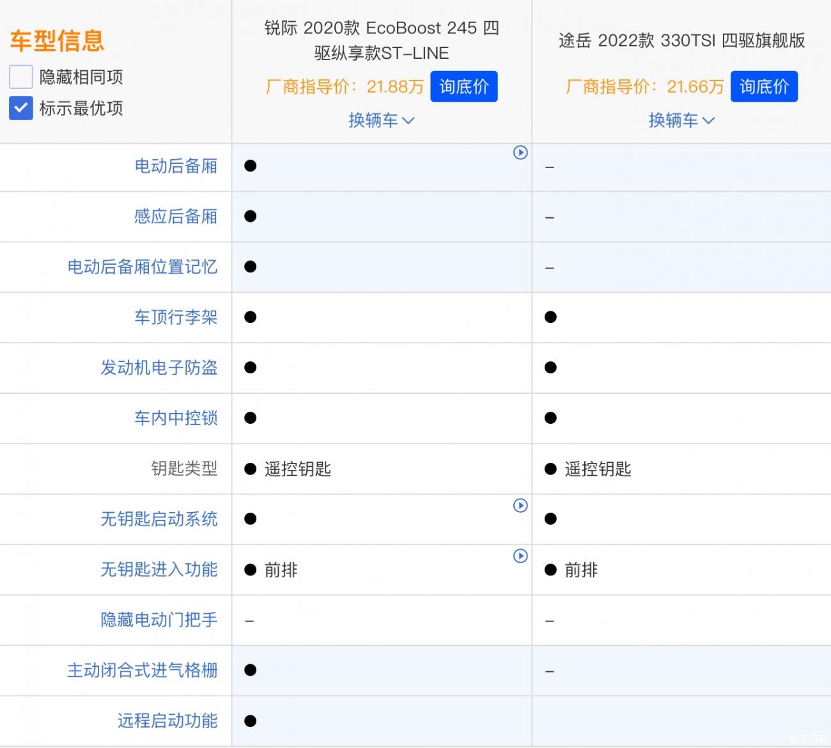Open the 无钥匙进入功能 link
This screenshot has height=748, width=831.
(x=159, y=570)
